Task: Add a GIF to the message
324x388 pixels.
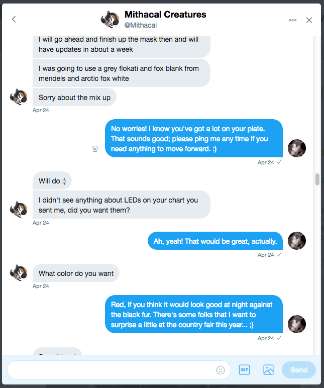Action: click(244, 370)
